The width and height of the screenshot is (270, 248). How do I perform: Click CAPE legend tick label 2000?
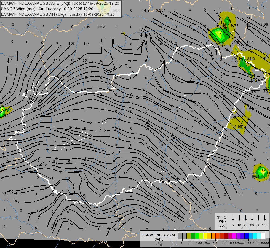click(240, 243)
